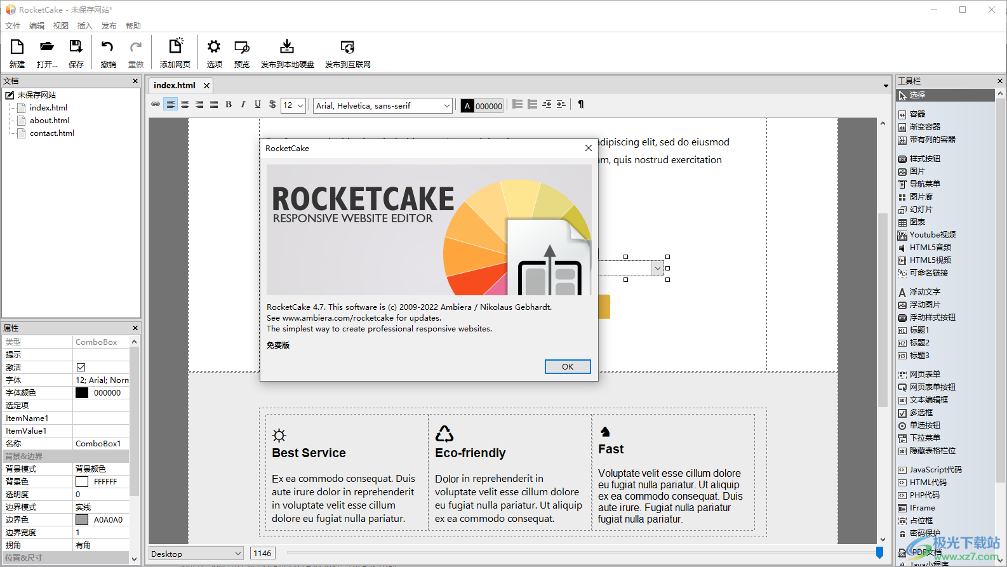Pick the JavaScript代码 tool
The image size is (1007, 567).
coord(930,470)
